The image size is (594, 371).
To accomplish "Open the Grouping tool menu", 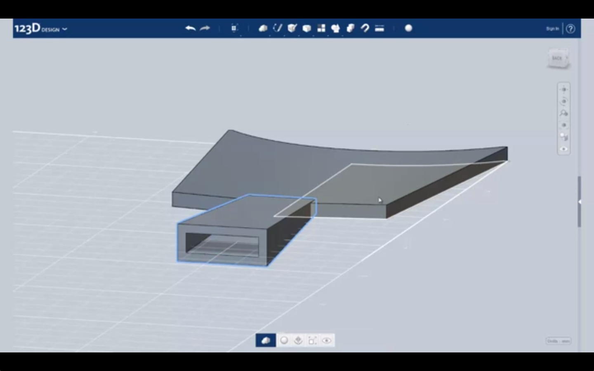I will (335, 28).
